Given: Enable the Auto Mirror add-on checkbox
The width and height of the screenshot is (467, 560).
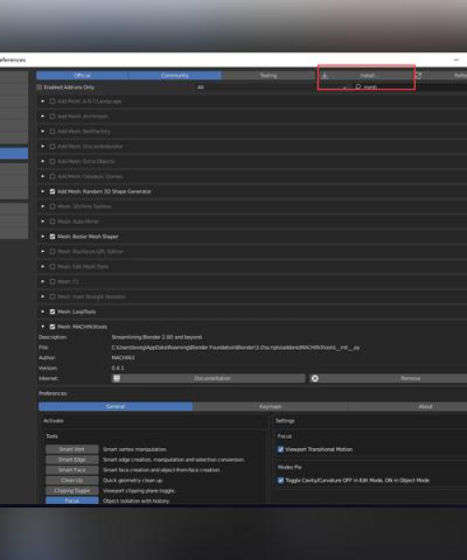Looking at the screenshot, I should coord(52,221).
